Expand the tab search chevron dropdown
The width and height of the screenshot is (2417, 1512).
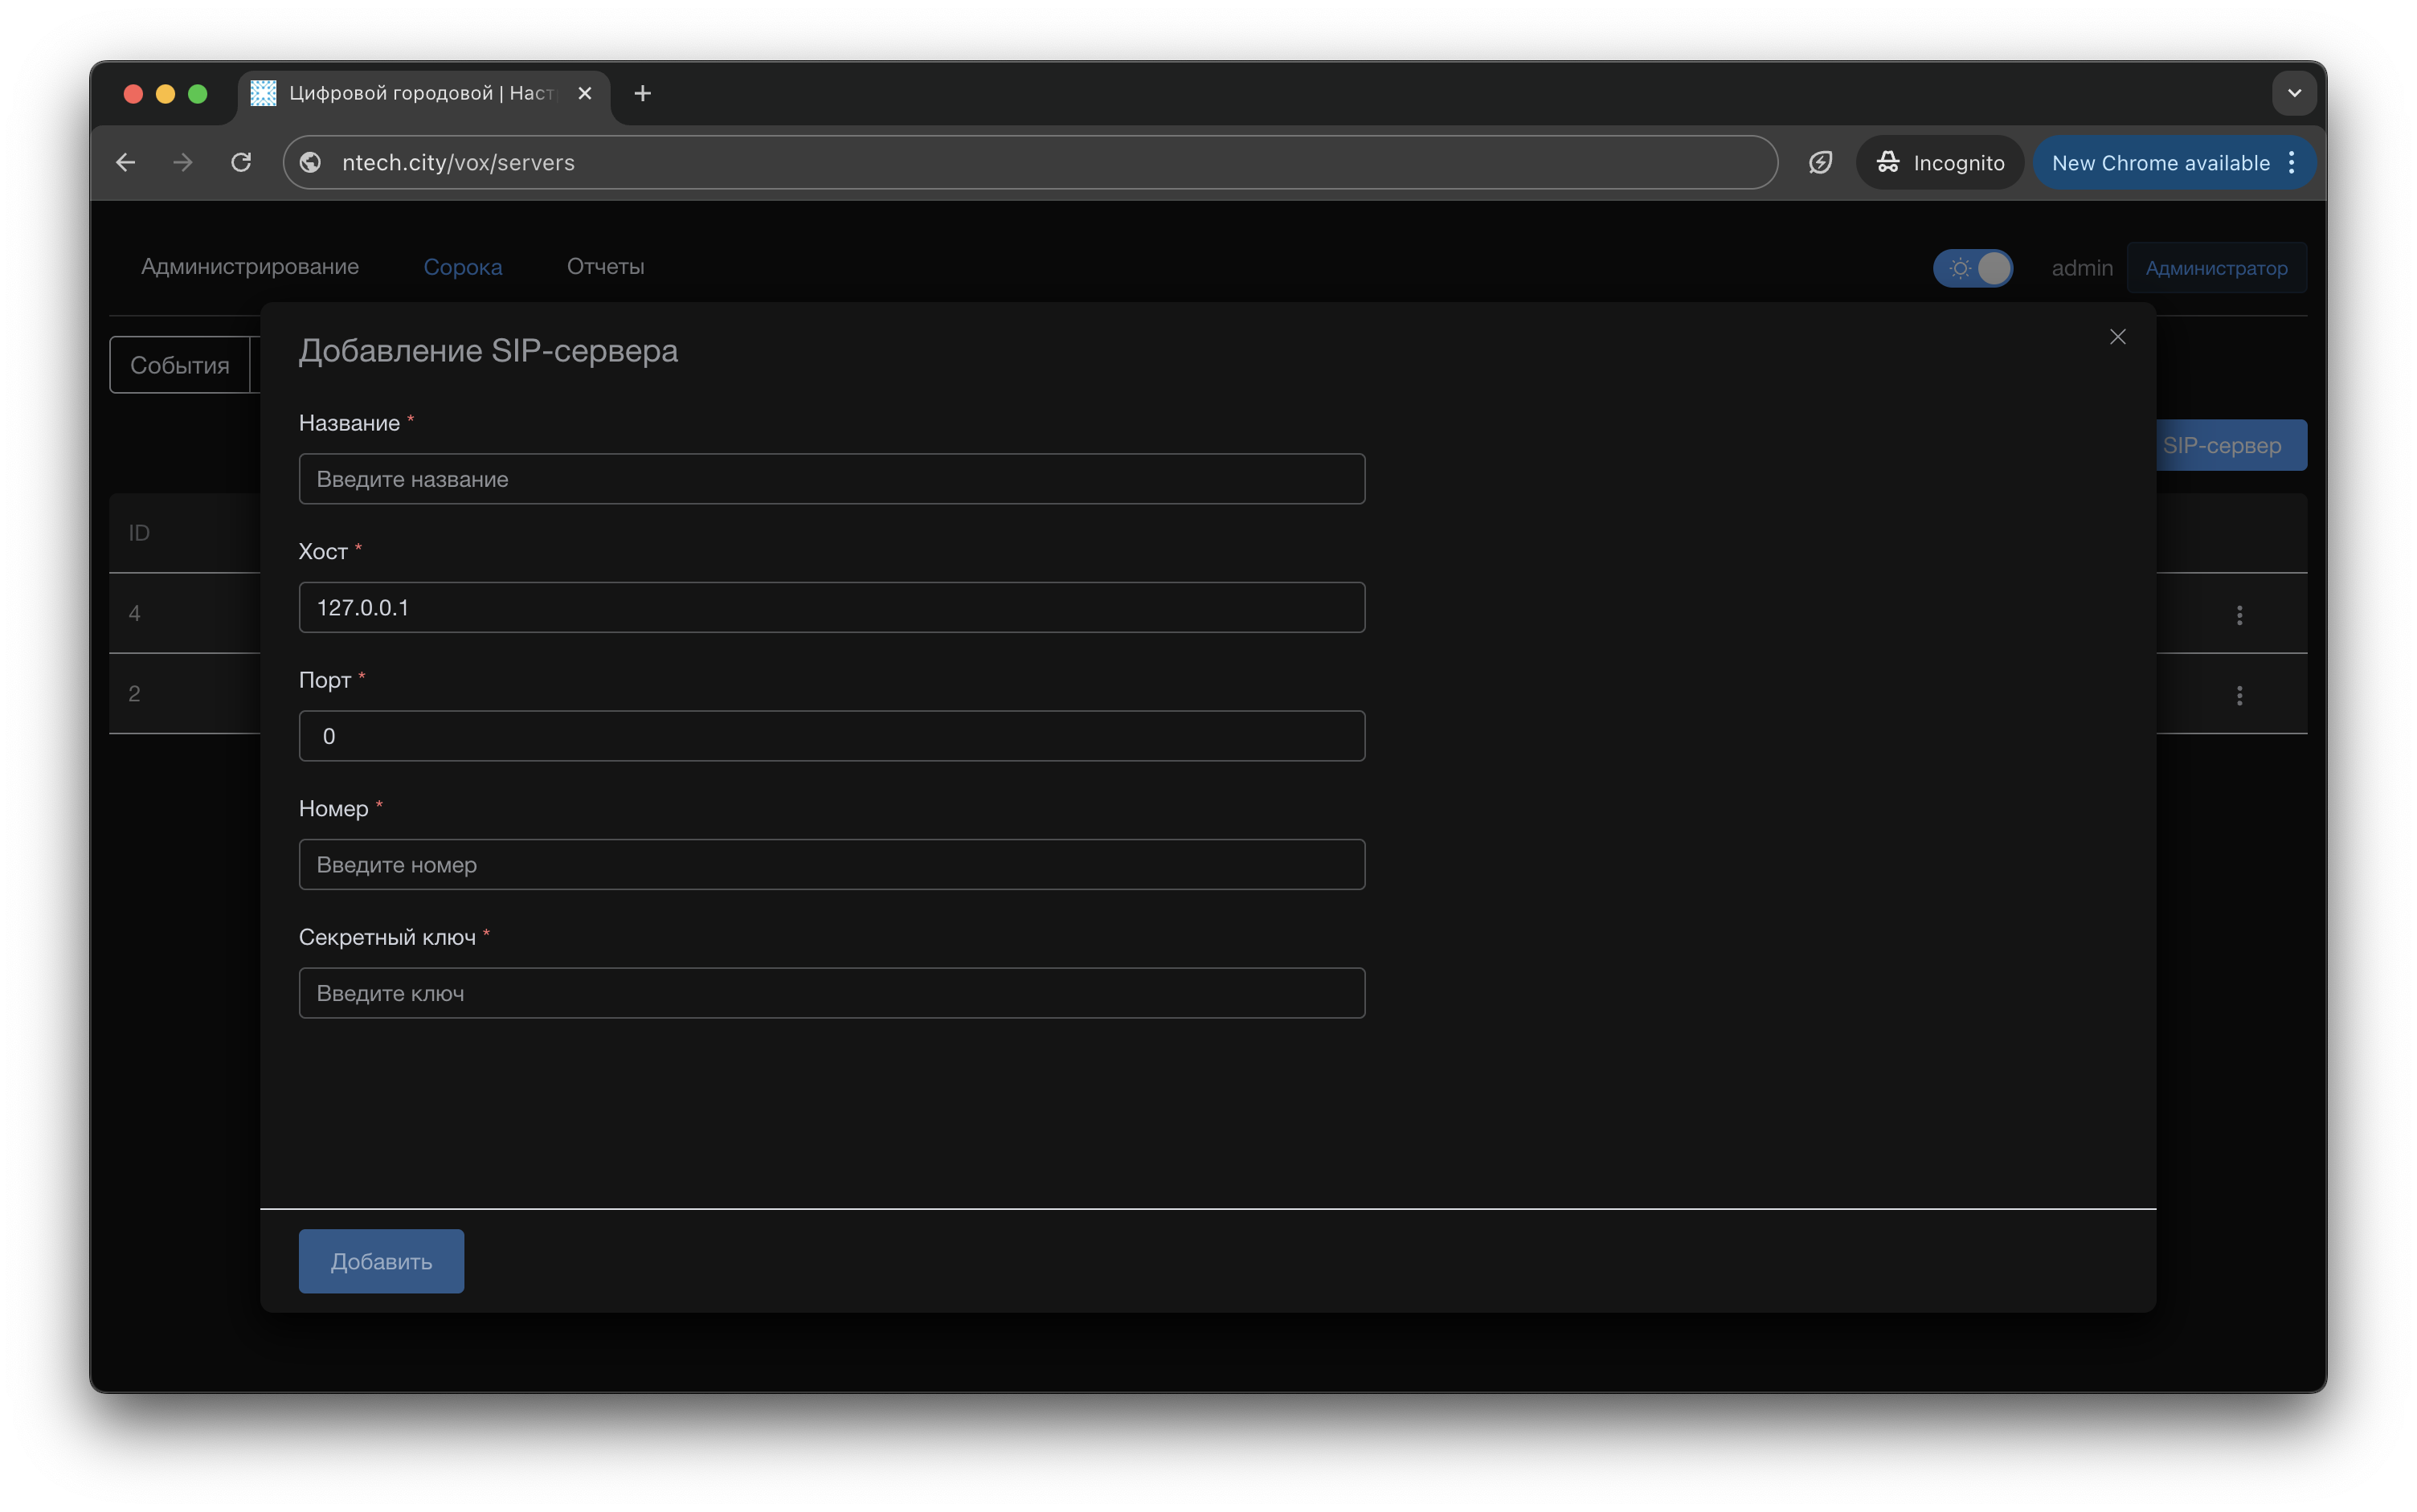(x=2294, y=93)
